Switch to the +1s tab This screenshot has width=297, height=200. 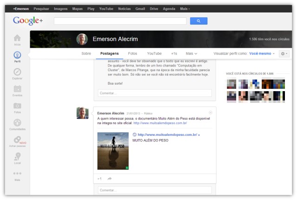coord(174,53)
